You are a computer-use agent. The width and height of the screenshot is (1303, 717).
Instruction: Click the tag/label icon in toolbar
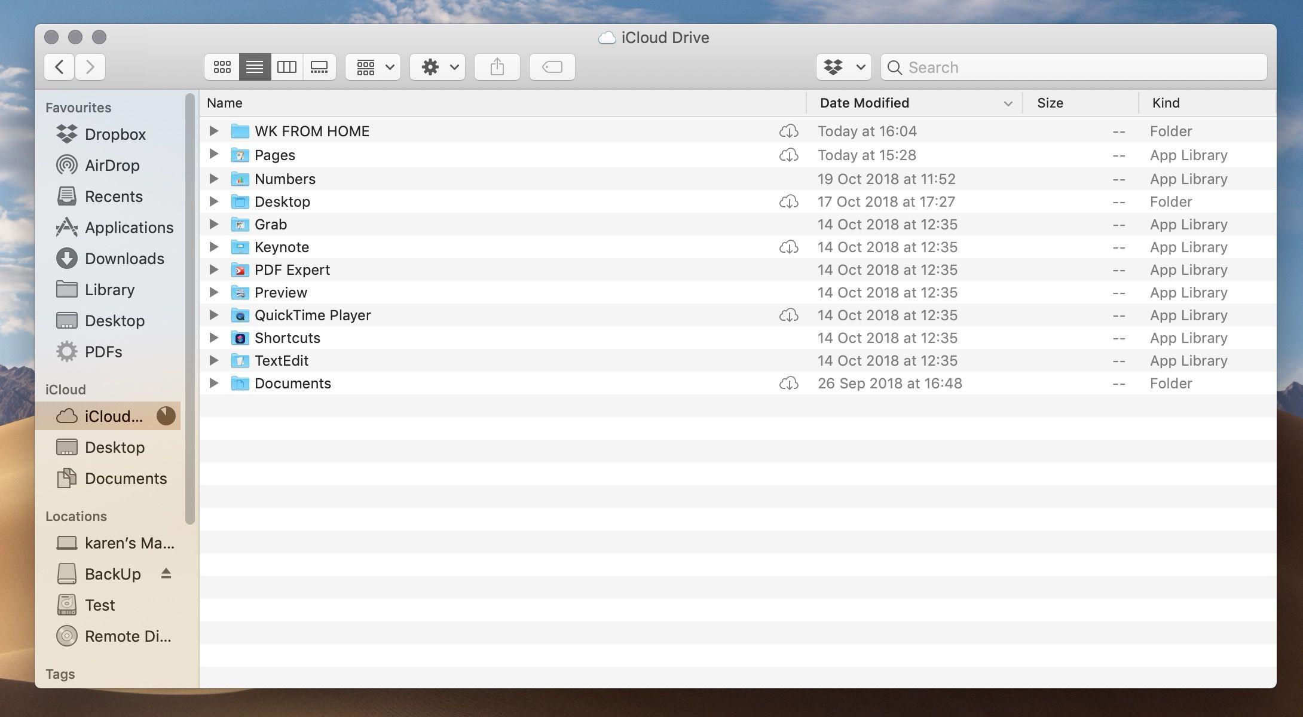click(552, 66)
